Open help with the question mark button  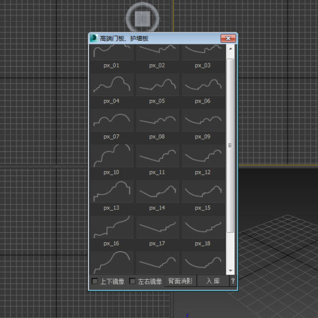click(233, 281)
